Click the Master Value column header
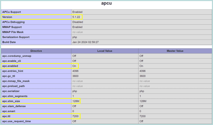This screenshot has height=125, width=213. [175, 51]
